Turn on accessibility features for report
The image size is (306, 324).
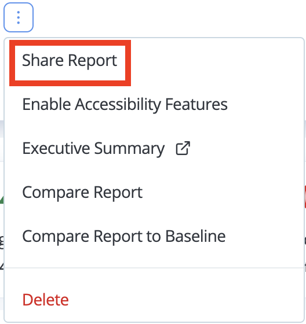pyautogui.click(x=125, y=104)
